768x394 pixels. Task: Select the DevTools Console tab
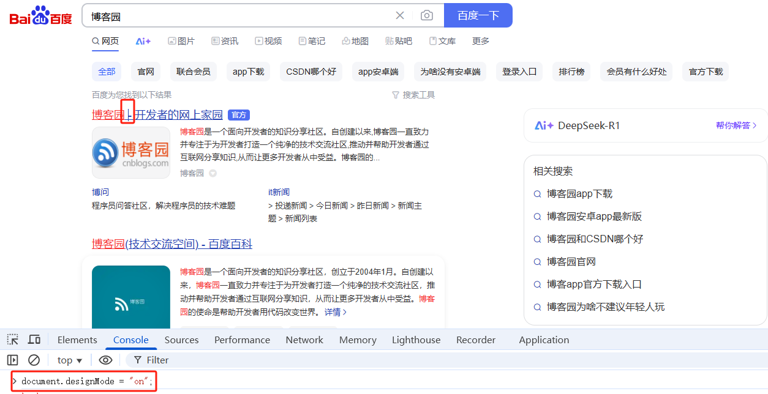(131, 340)
